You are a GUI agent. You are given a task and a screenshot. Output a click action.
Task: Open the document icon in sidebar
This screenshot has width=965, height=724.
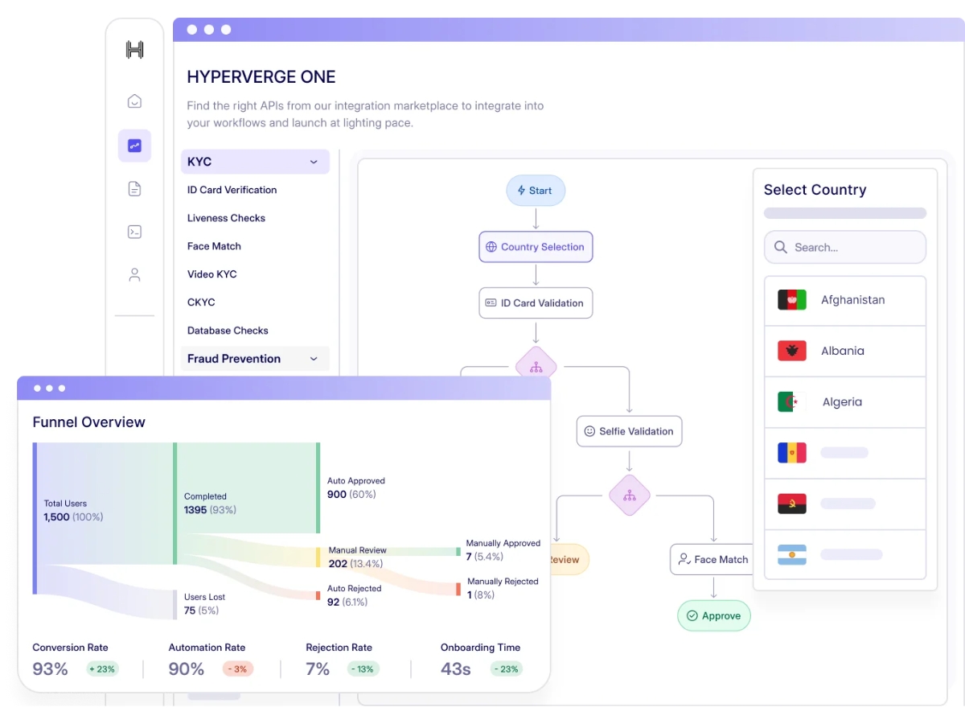134,189
